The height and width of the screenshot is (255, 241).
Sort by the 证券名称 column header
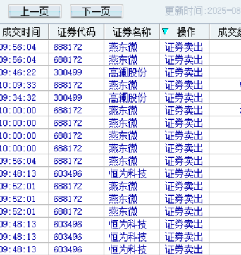pos(132,32)
